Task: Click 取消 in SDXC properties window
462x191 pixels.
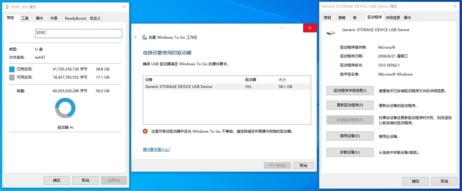Action: [x=85, y=180]
